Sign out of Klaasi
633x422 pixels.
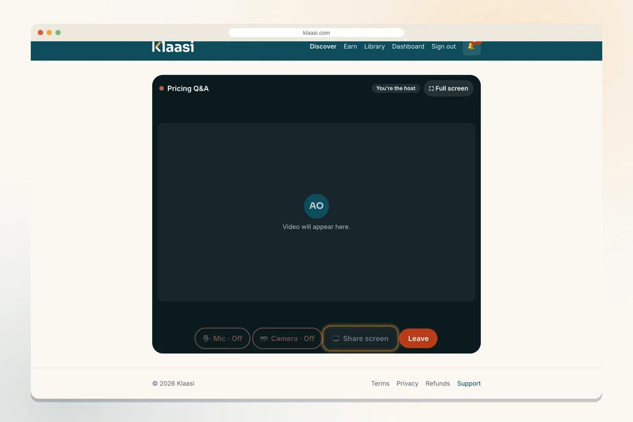[444, 47]
